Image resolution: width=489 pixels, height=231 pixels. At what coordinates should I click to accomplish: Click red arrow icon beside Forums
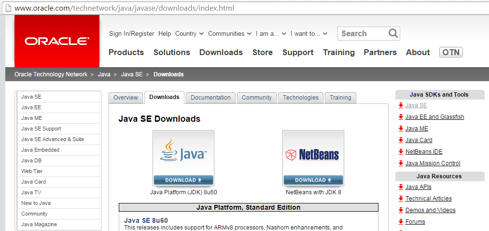click(401, 222)
